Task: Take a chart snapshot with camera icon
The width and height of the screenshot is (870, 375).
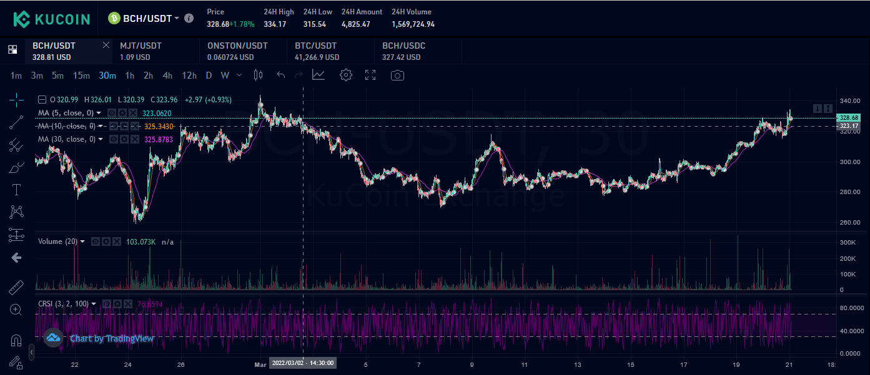Action: [397, 75]
